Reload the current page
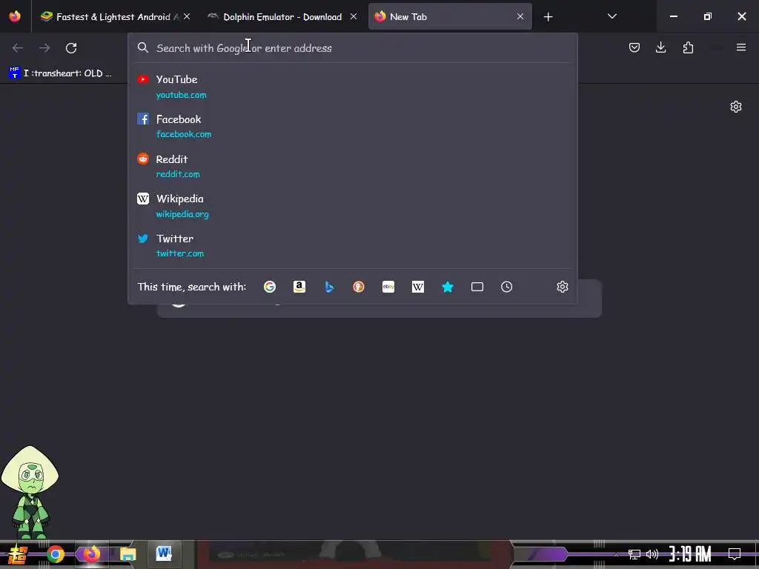 71,48
